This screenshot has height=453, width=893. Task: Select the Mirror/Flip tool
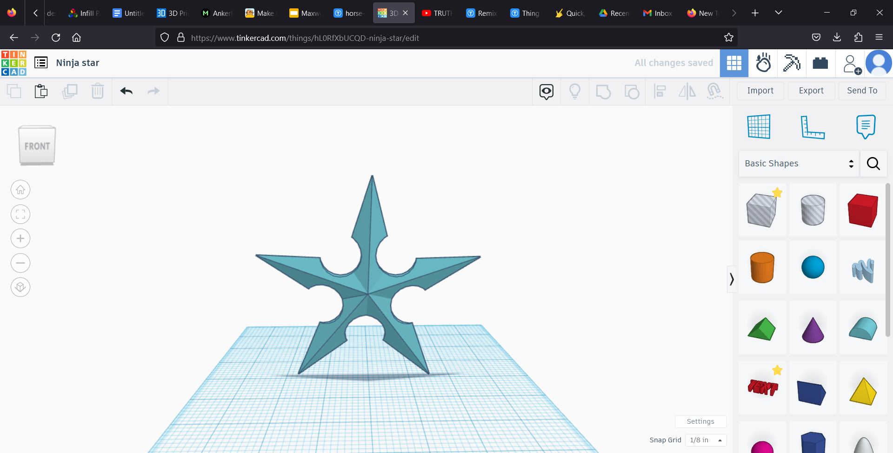click(x=687, y=92)
